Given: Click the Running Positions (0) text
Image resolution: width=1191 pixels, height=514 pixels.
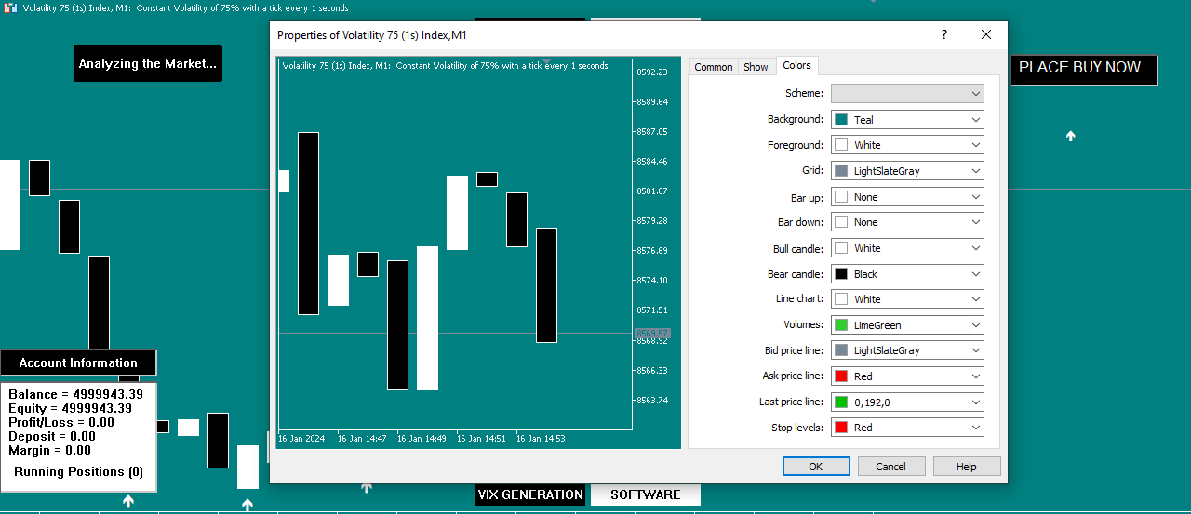Looking at the screenshot, I should (x=79, y=471).
